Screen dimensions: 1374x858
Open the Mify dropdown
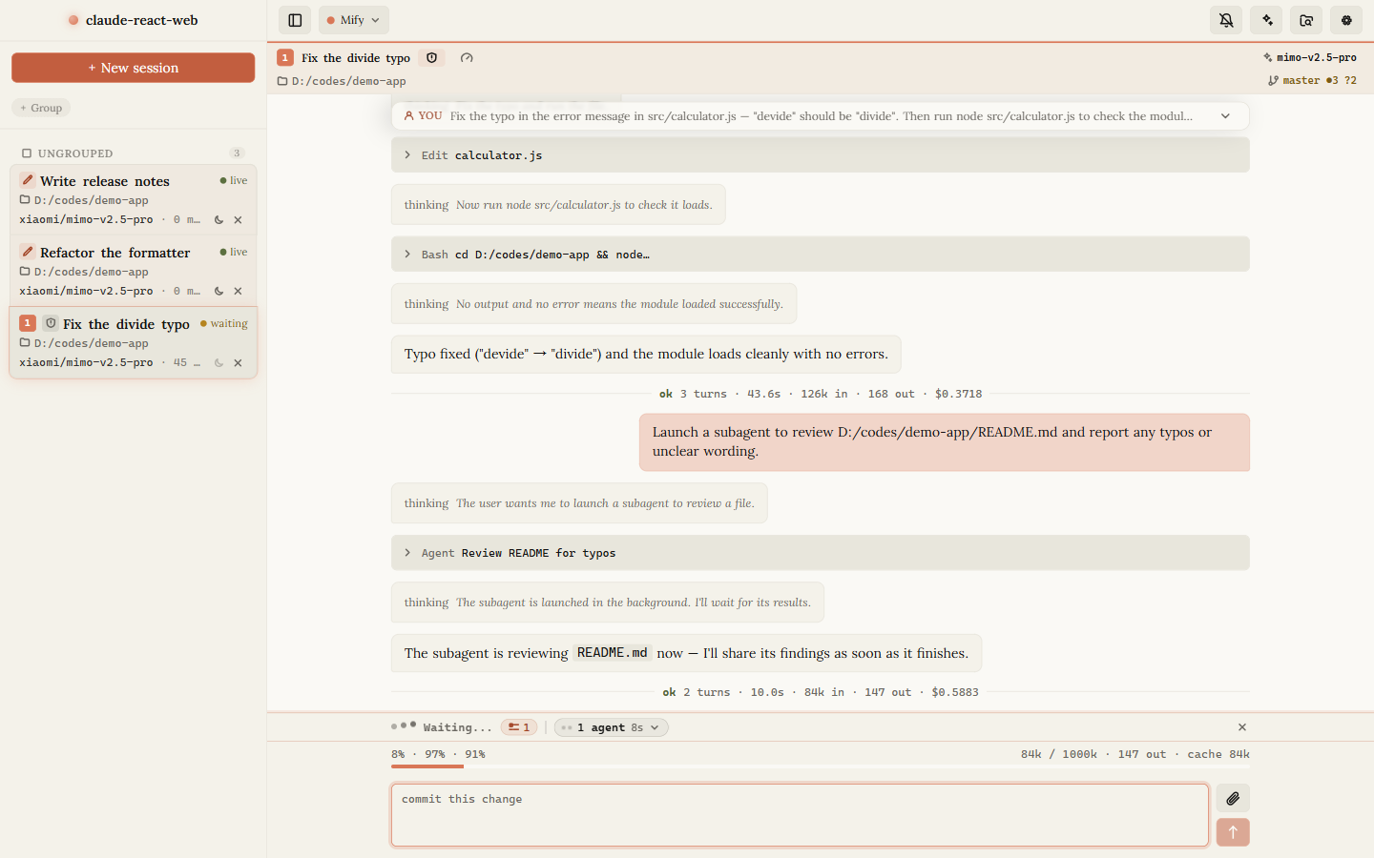pyautogui.click(x=353, y=20)
